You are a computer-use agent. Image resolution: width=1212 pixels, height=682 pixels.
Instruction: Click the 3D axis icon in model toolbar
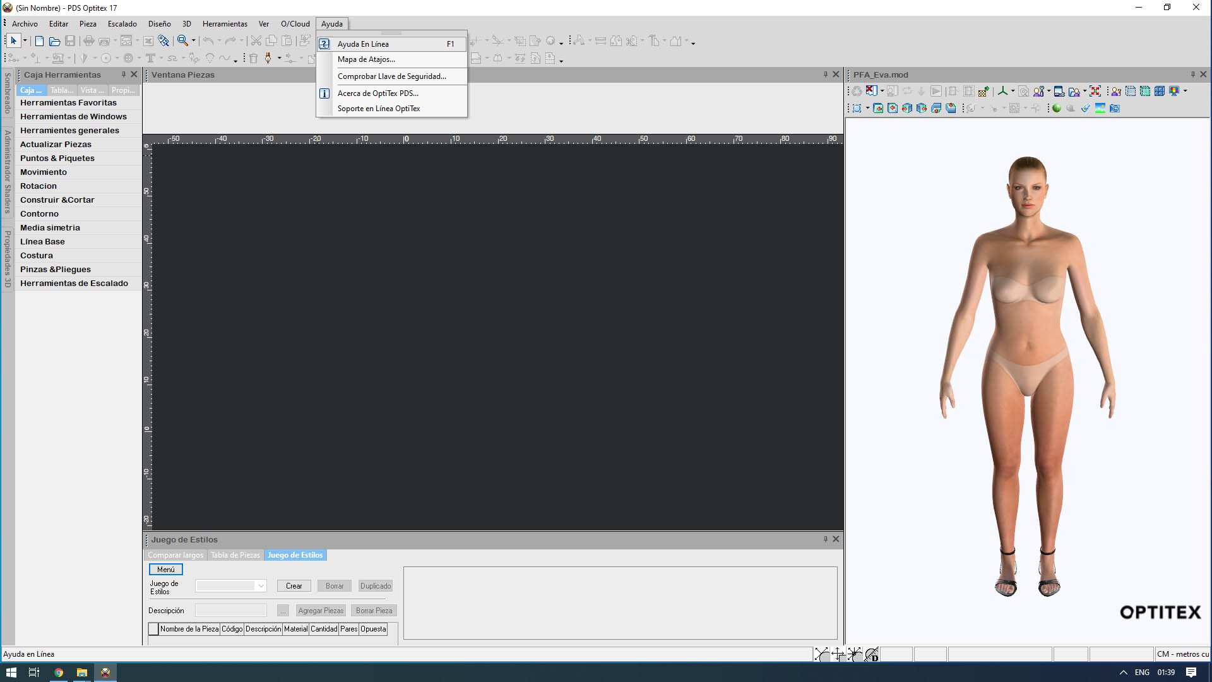[x=1002, y=91]
